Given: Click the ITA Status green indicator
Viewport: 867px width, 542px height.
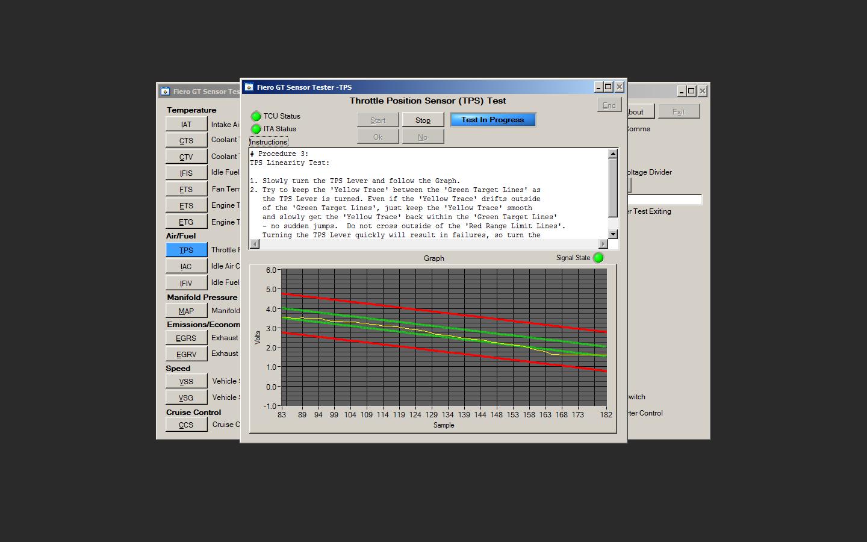Looking at the screenshot, I should (256, 129).
